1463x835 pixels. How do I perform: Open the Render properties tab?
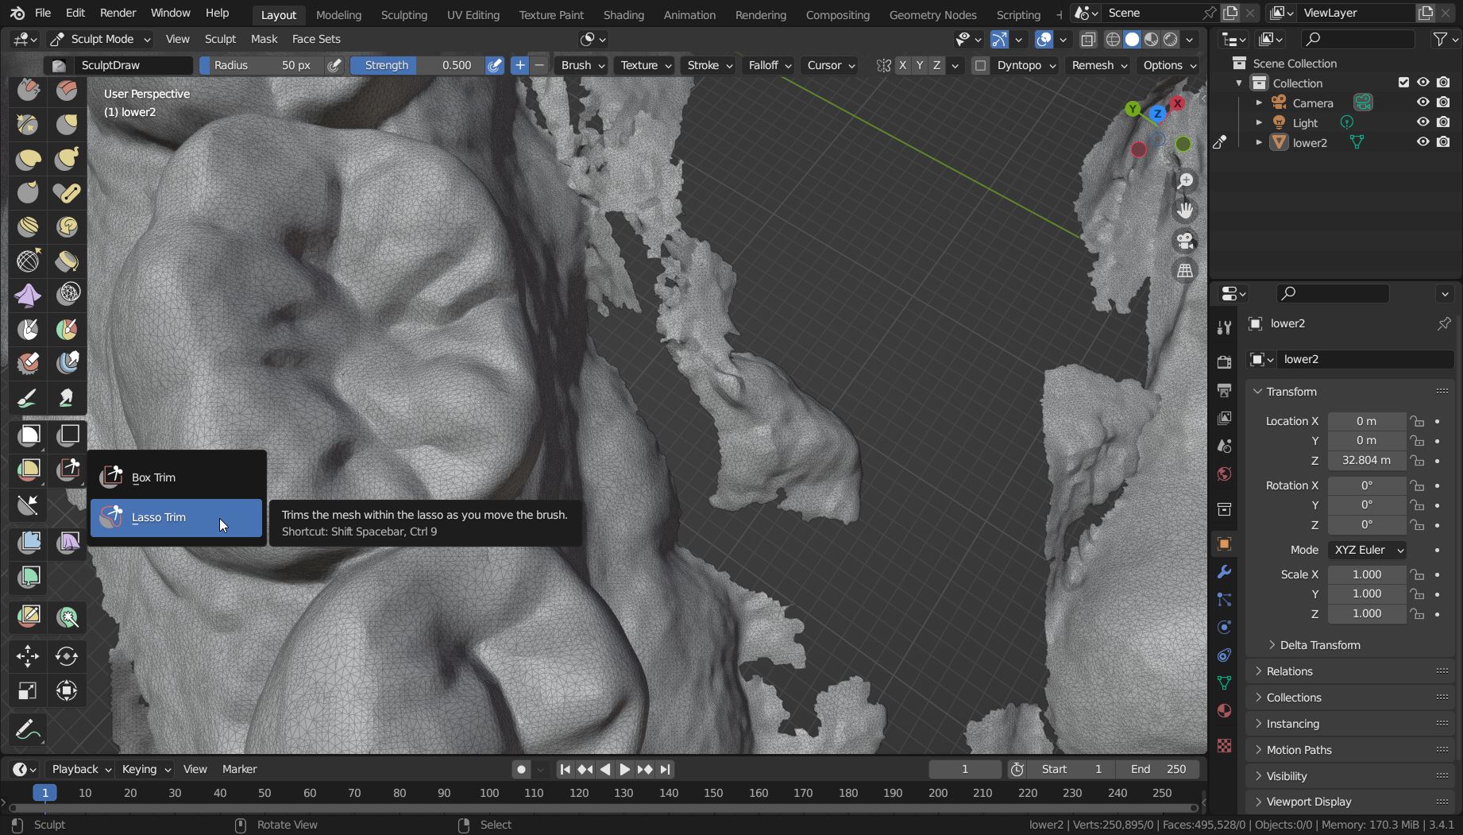[x=1224, y=362]
